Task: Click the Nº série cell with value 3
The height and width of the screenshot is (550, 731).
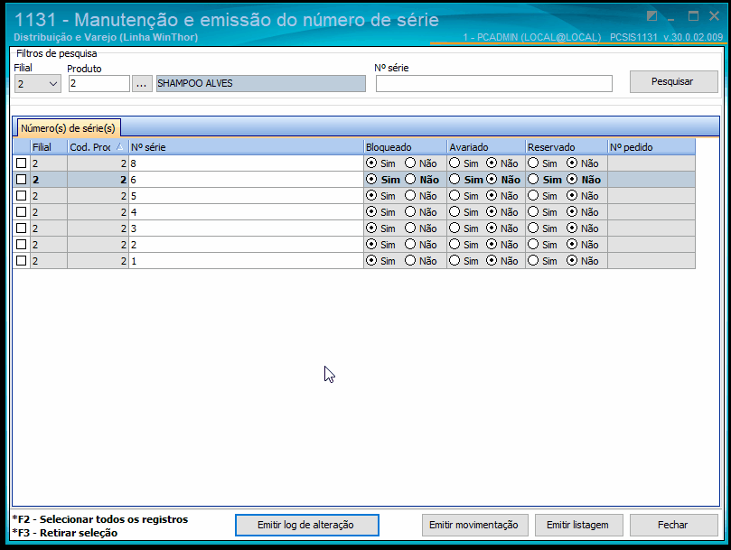Action: [246, 228]
